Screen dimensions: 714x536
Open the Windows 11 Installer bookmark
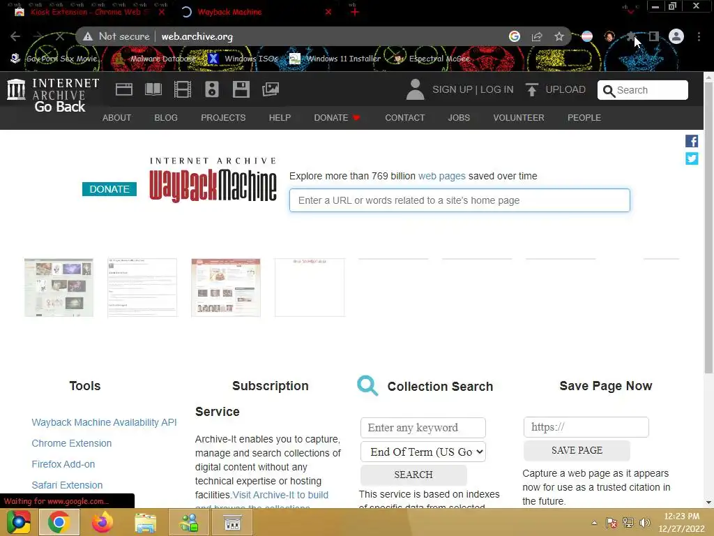[x=335, y=59]
